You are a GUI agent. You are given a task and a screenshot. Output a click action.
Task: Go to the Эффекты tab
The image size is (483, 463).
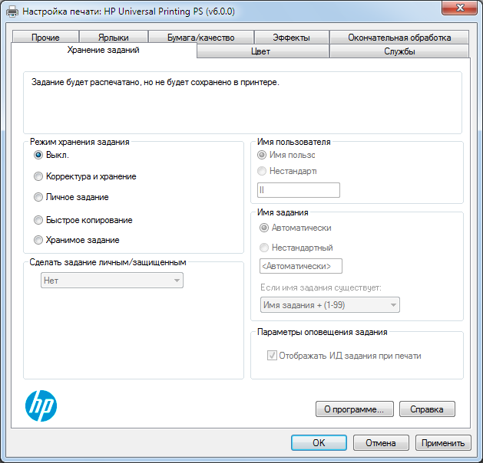click(x=291, y=38)
